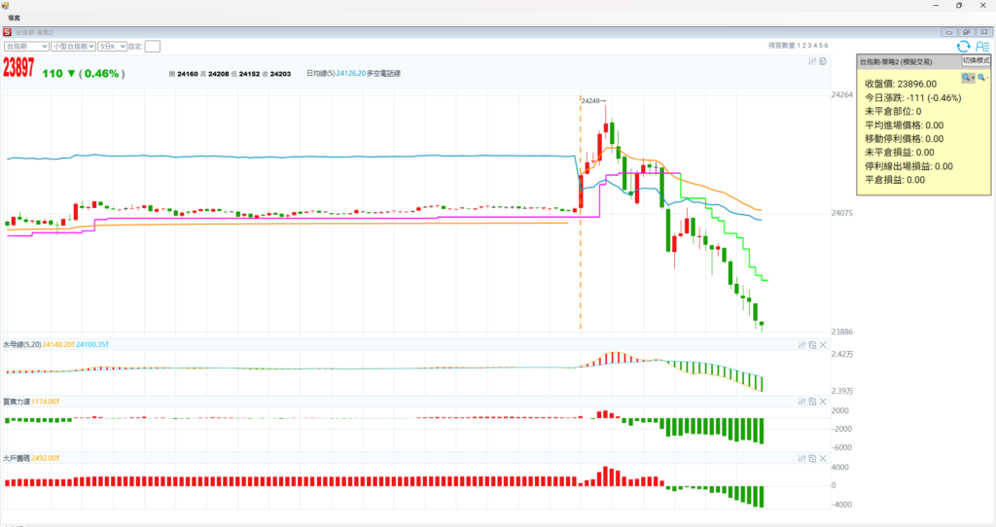Open the 檔案 menu

tap(15, 18)
